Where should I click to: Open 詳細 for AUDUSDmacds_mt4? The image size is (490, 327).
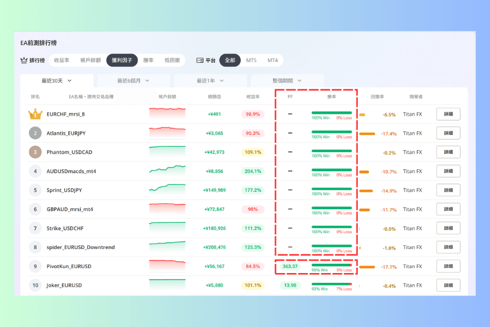[449, 171]
